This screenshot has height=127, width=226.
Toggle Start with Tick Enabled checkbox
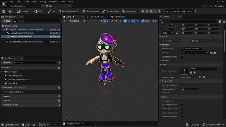tap(182, 85)
